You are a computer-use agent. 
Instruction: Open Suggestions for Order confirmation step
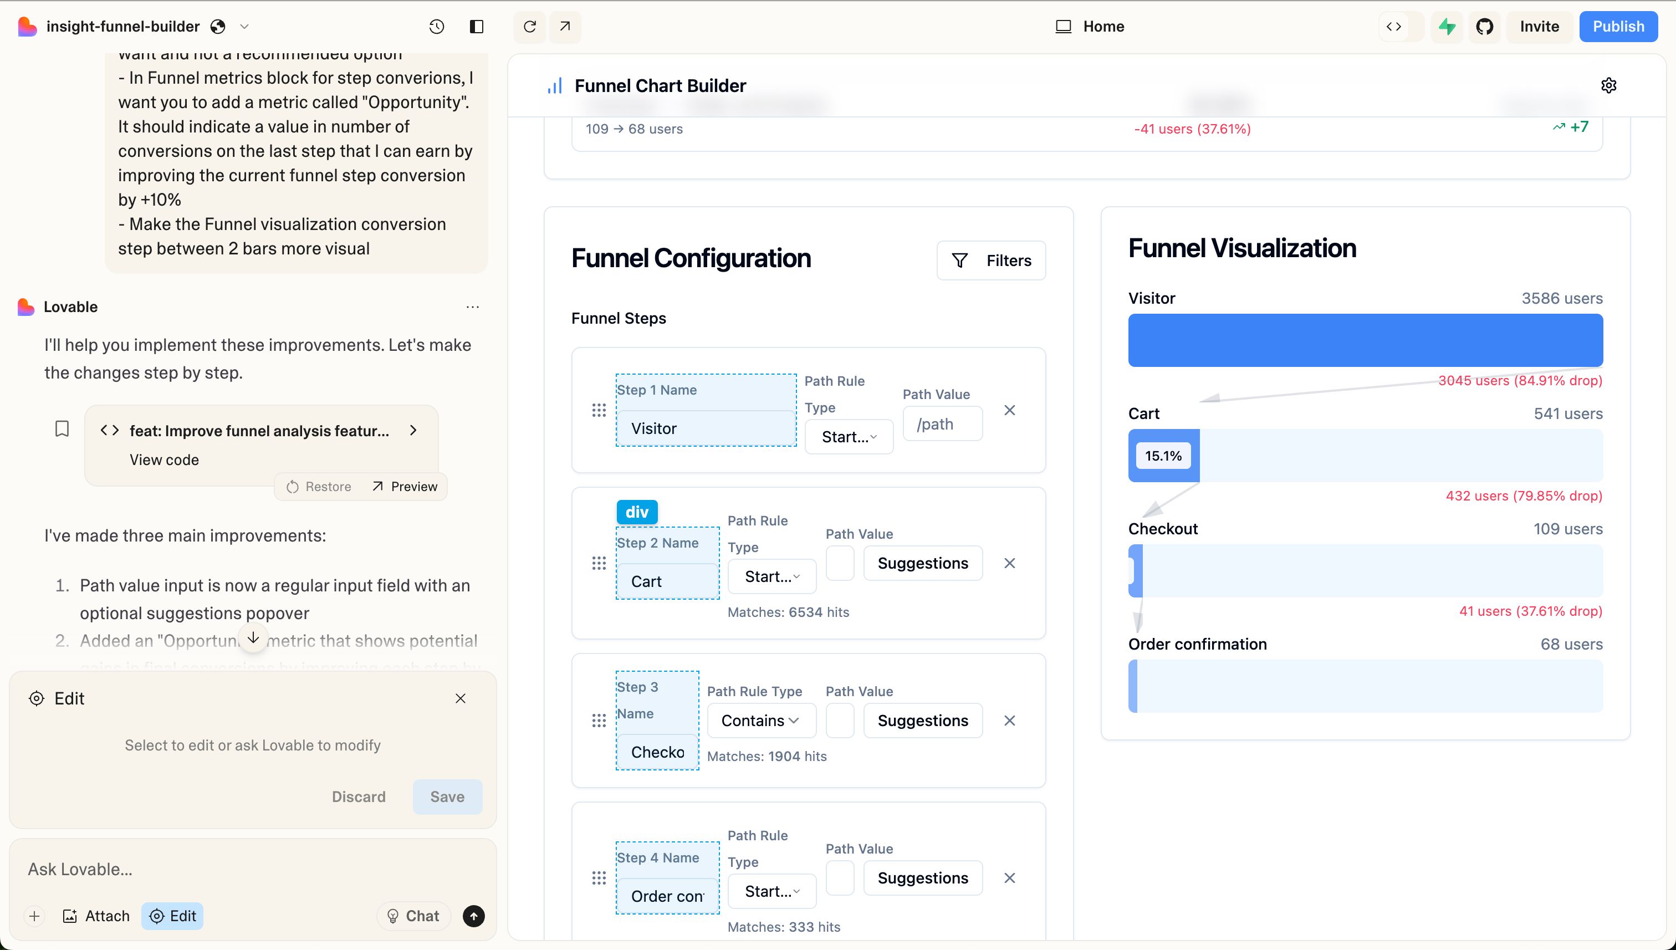click(x=922, y=879)
